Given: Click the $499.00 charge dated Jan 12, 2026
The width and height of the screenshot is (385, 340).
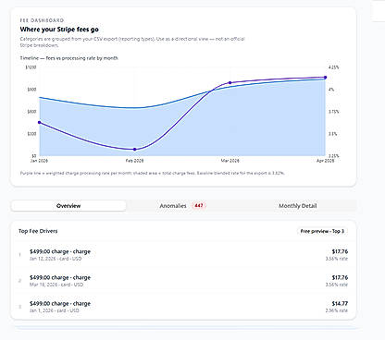Looking at the screenshot, I should (x=183, y=255).
